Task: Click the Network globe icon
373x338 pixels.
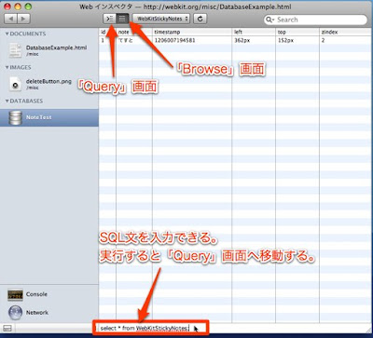Action: [x=15, y=313]
